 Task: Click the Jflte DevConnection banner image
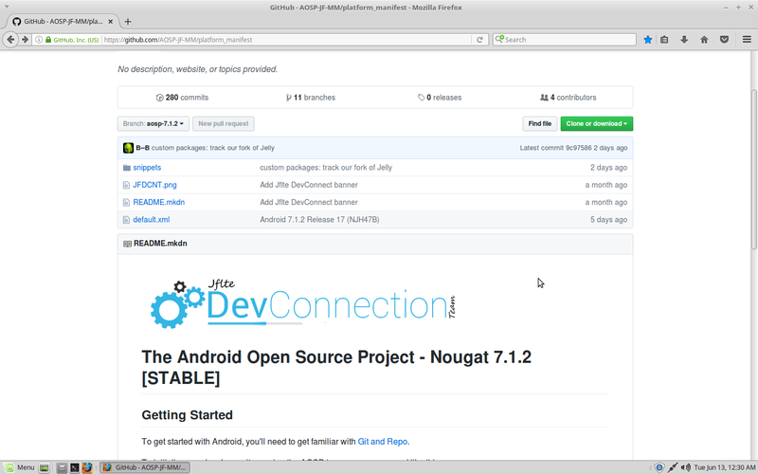click(302, 303)
